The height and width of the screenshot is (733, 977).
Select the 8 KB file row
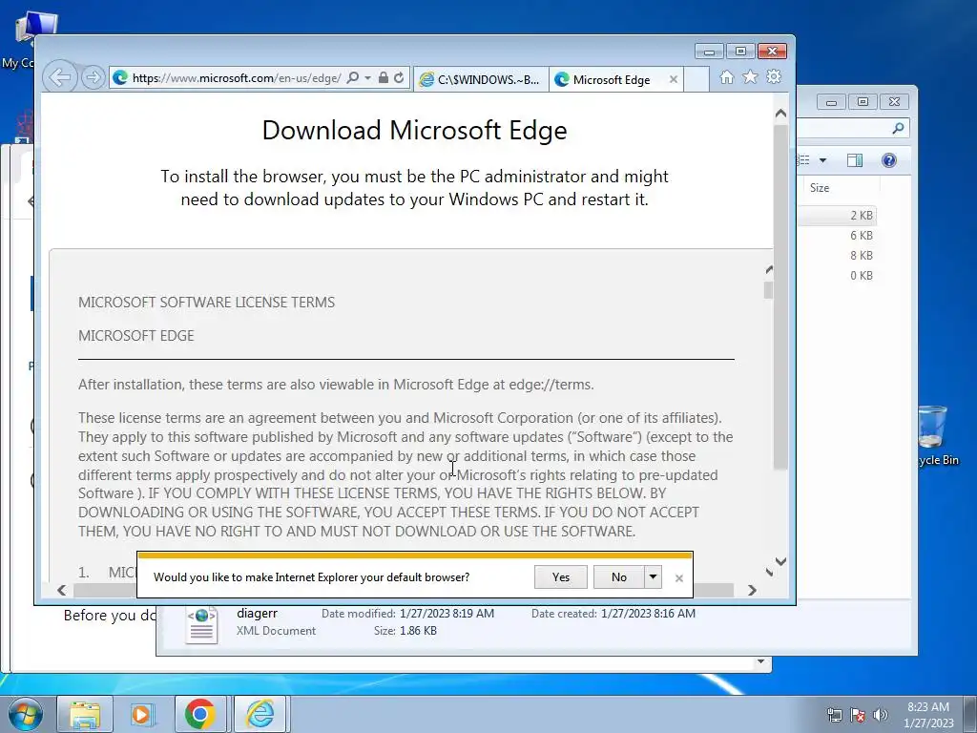[x=838, y=256]
